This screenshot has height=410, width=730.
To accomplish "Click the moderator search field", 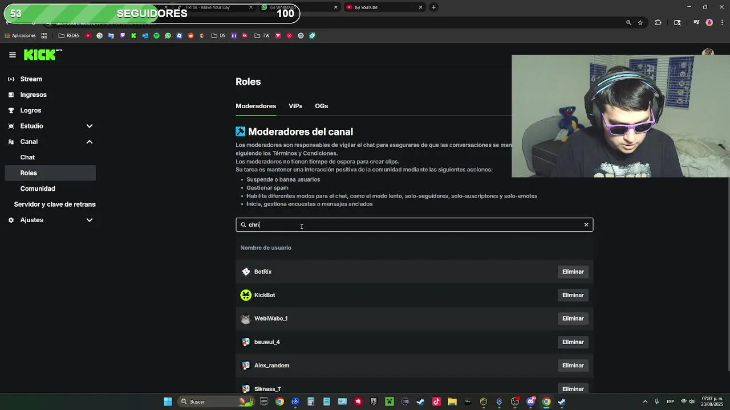I will pos(414,225).
